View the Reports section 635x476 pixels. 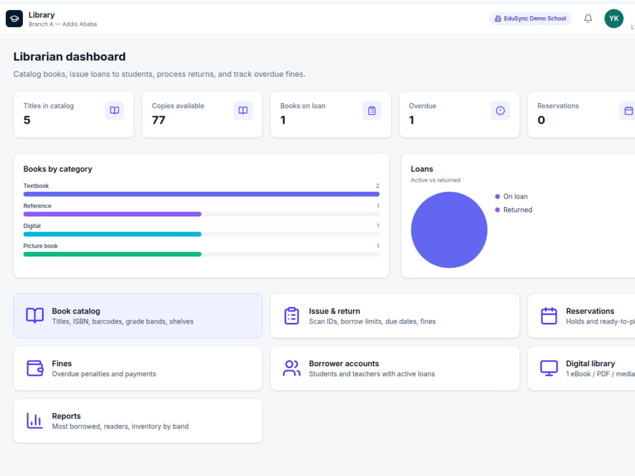point(138,421)
